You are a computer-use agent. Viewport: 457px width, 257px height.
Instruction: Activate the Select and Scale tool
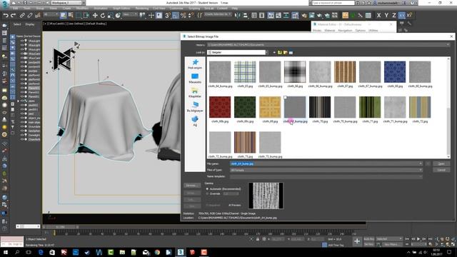coord(110,16)
